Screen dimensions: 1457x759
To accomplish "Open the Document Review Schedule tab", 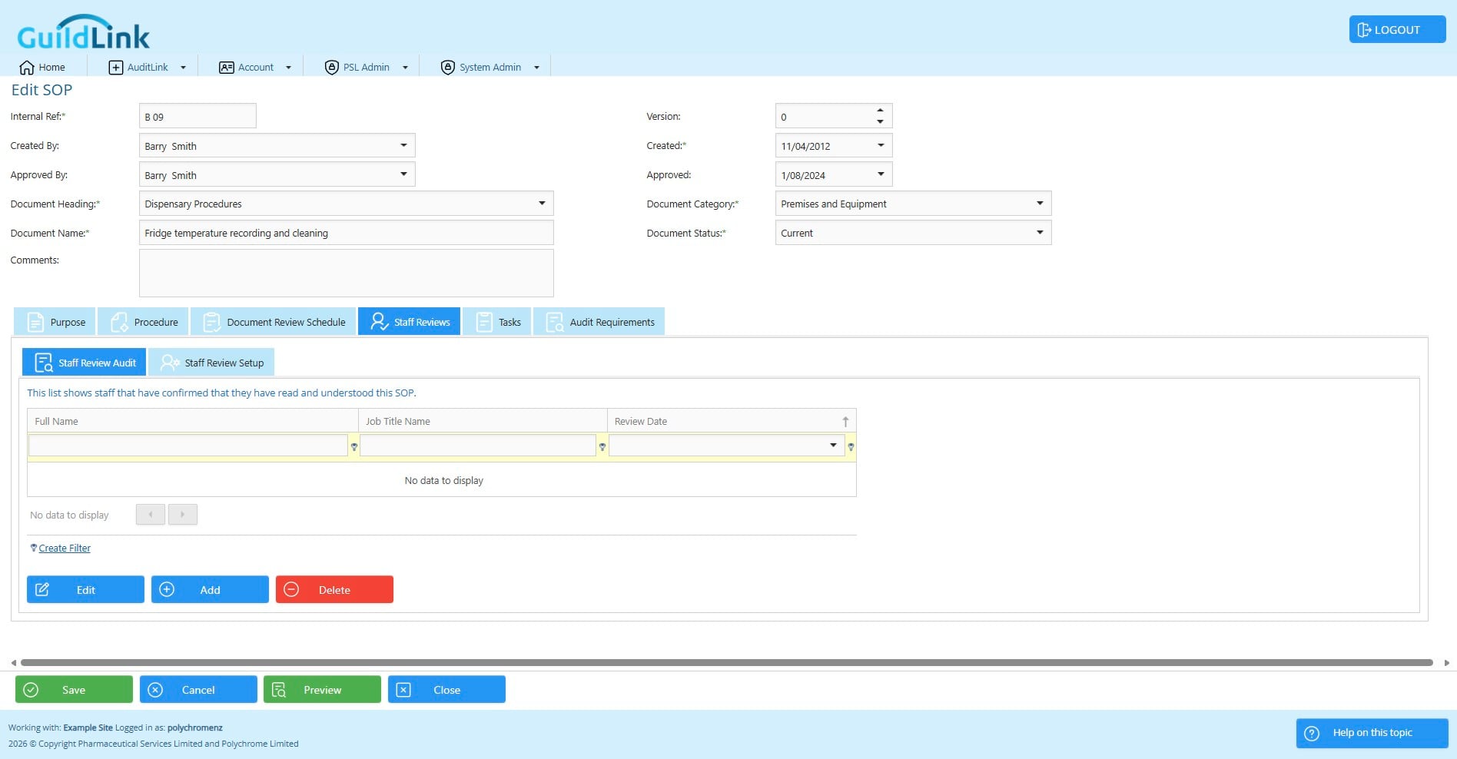I will (x=274, y=322).
